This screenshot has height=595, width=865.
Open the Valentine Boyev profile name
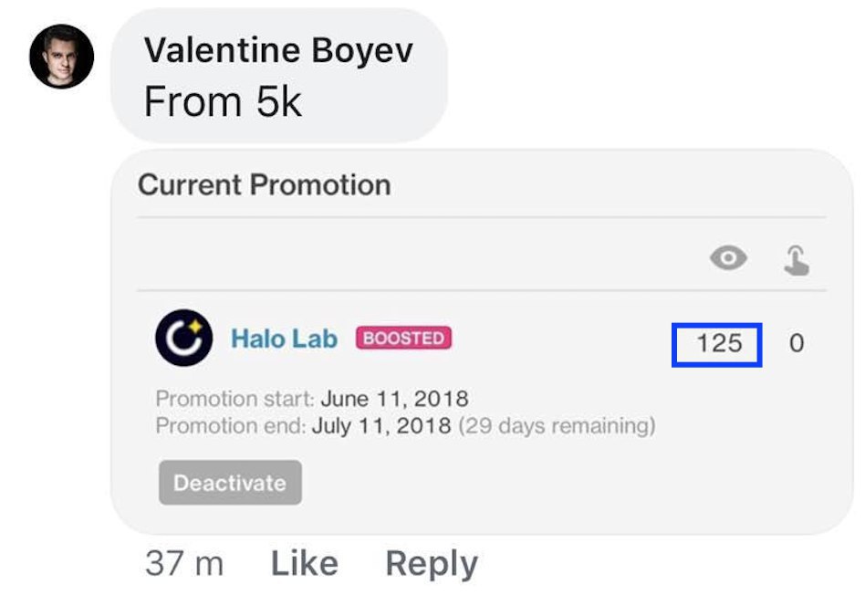(x=278, y=50)
